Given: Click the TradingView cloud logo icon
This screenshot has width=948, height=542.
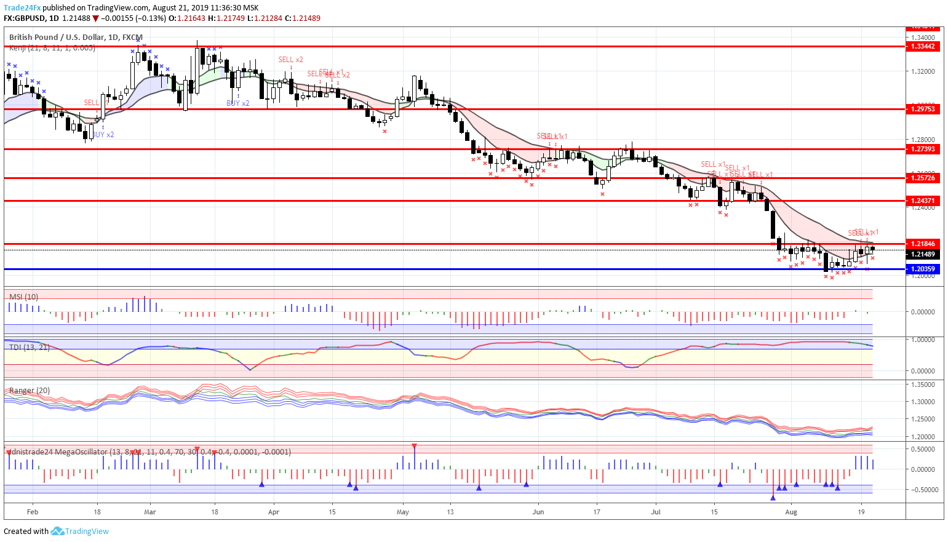Looking at the screenshot, I should [x=57, y=531].
